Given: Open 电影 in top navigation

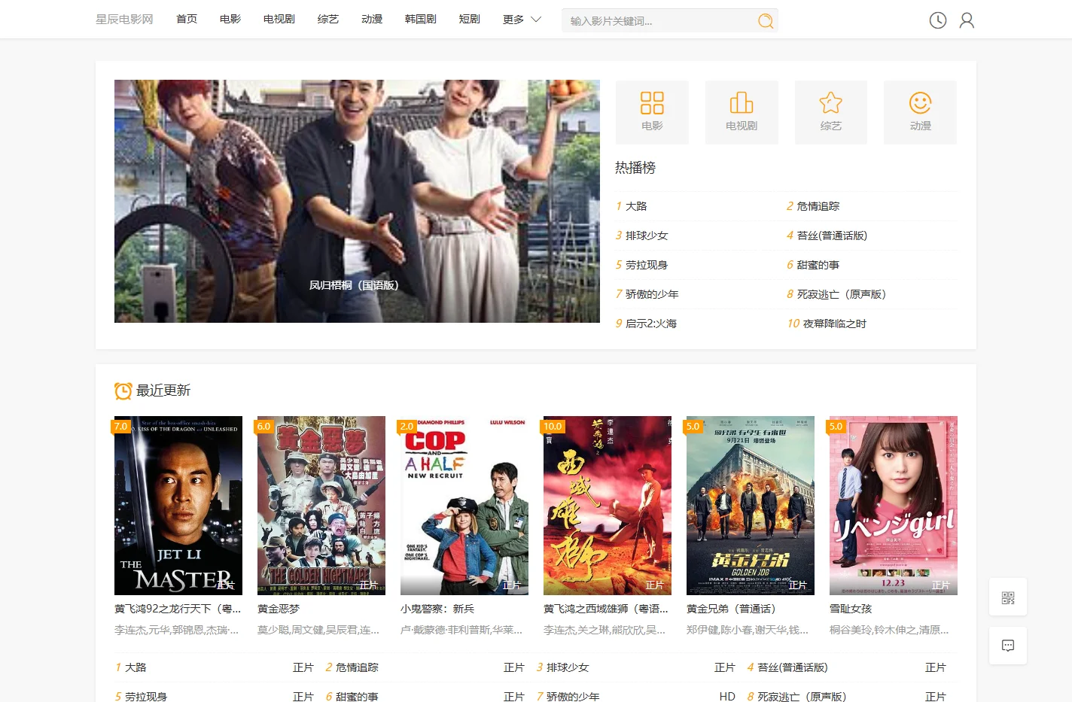Looking at the screenshot, I should click(230, 20).
